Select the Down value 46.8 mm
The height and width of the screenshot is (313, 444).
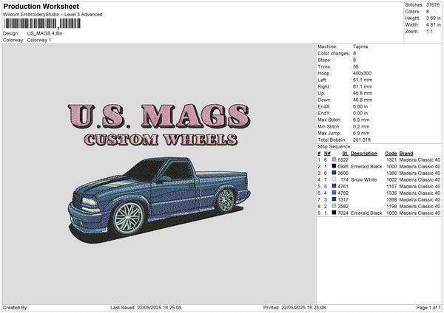(363, 100)
